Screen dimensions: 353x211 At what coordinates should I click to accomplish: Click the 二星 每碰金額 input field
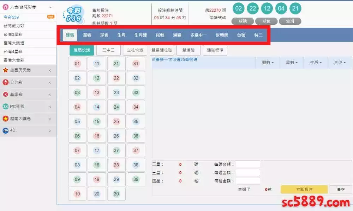click(x=248, y=164)
